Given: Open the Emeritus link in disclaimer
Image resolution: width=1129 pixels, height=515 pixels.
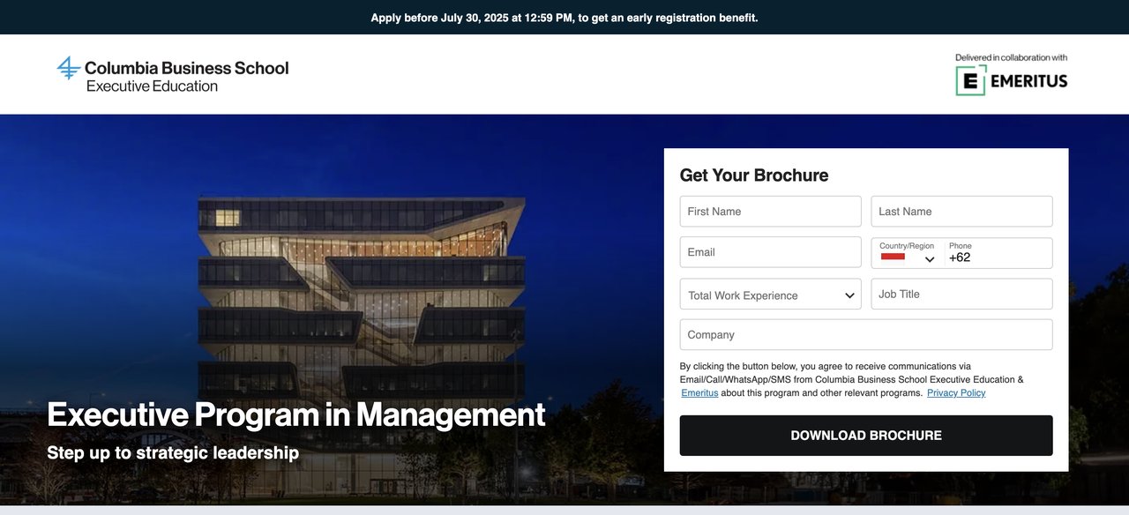Looking at the screenshot, I should click(699, 393).
